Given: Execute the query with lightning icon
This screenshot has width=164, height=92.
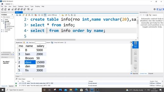Looking at the screenshot, I should coord(23,15).
